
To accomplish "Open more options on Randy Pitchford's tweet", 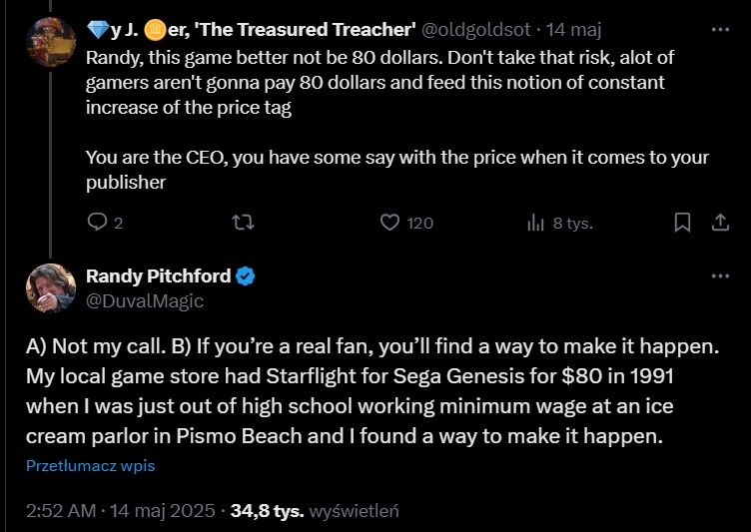I will [719, 275].
